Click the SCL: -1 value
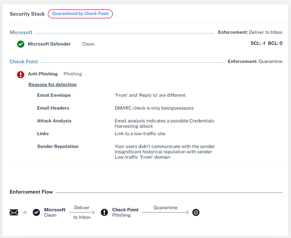 (258, 43)
